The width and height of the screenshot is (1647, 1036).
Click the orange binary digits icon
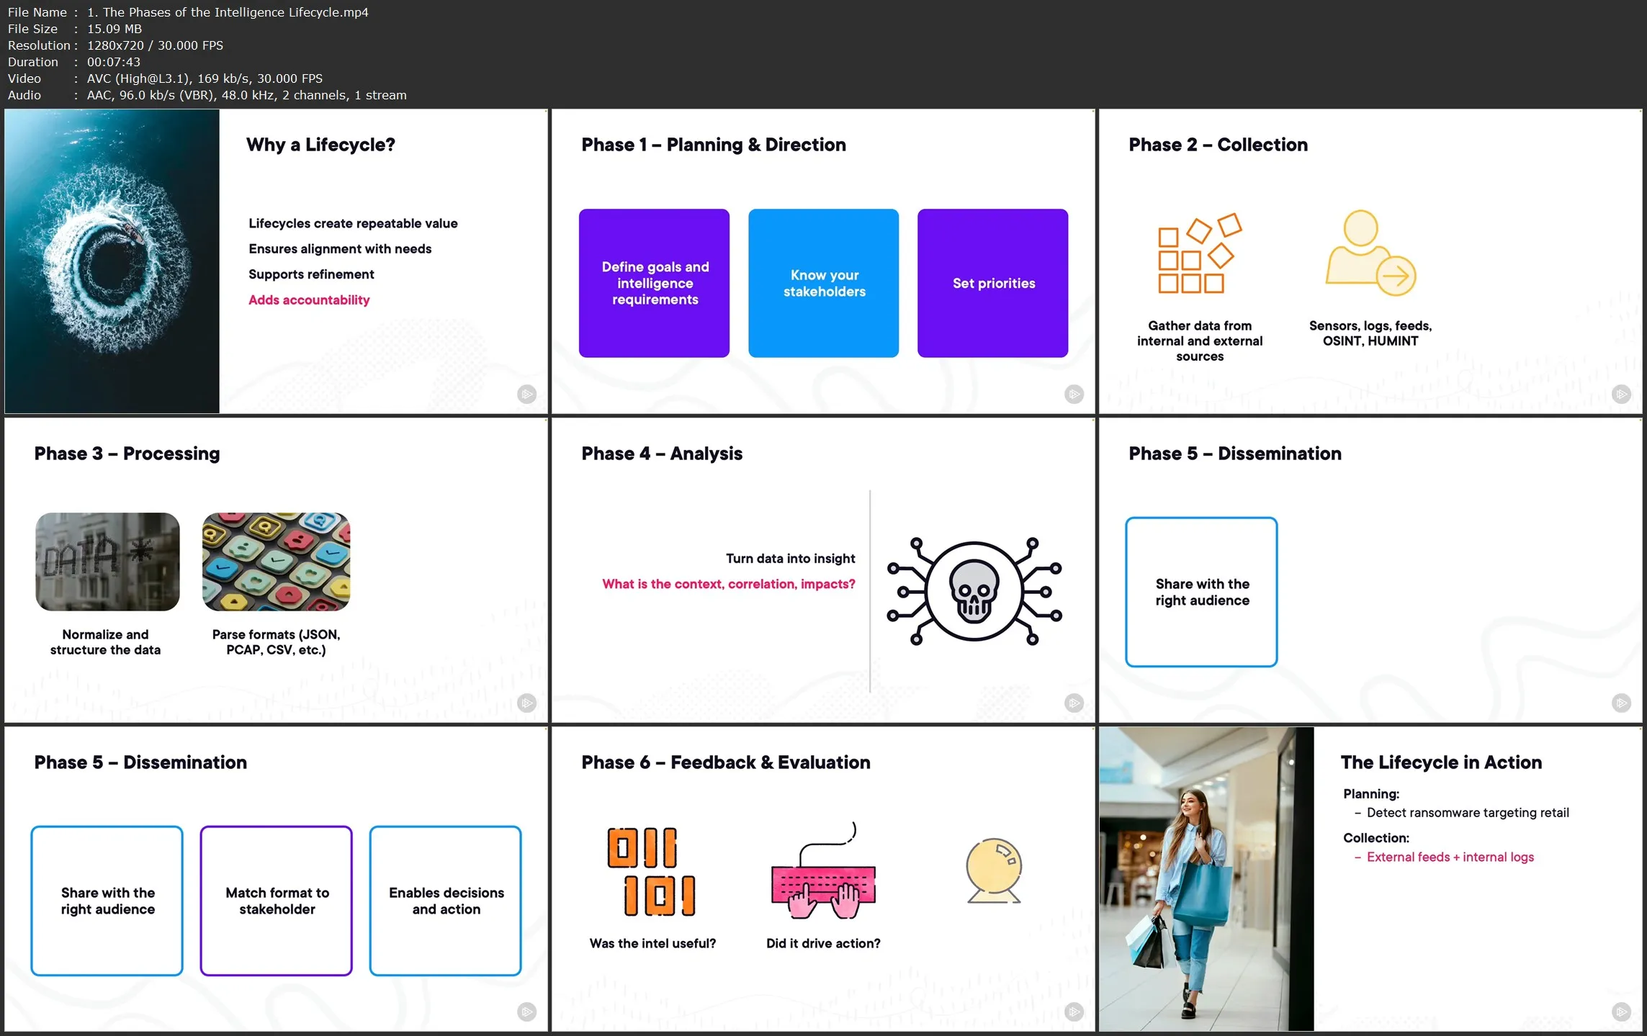tap(652, 872)
